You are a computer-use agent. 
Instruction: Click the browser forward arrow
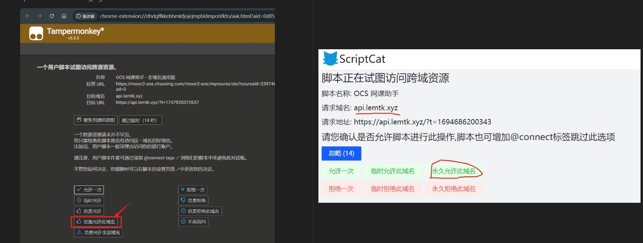pyautogui.click(x=39, y=16)
